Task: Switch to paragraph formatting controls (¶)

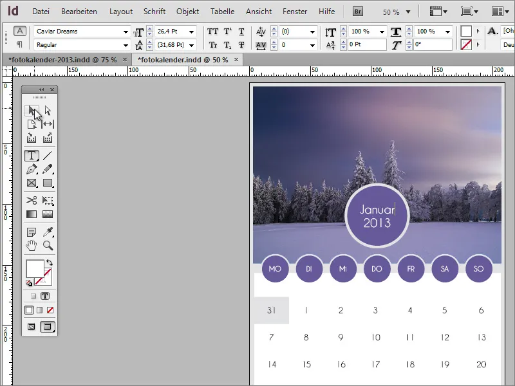Action: (20, 44)
